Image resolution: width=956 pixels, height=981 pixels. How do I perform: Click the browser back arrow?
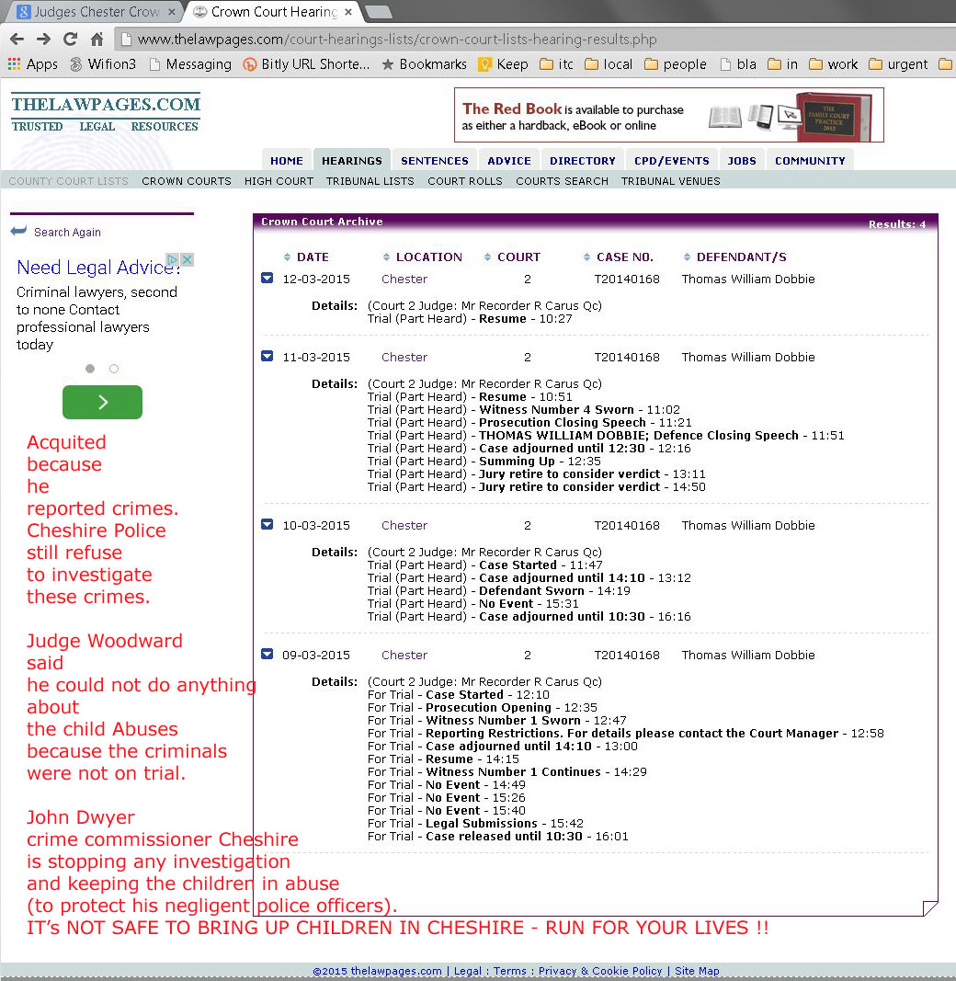pyautogui.click(x=17, y=40)
